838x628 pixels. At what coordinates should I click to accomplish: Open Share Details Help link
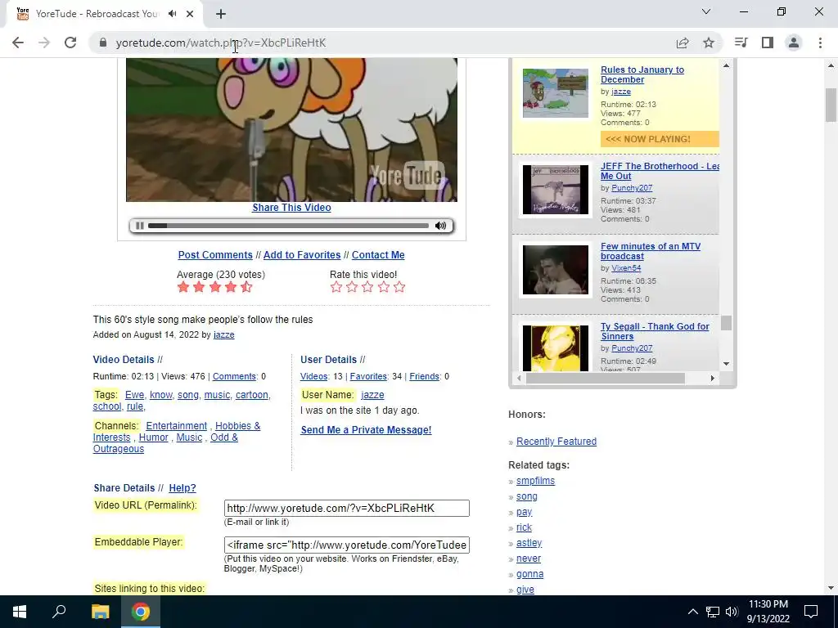pos(182,488)
